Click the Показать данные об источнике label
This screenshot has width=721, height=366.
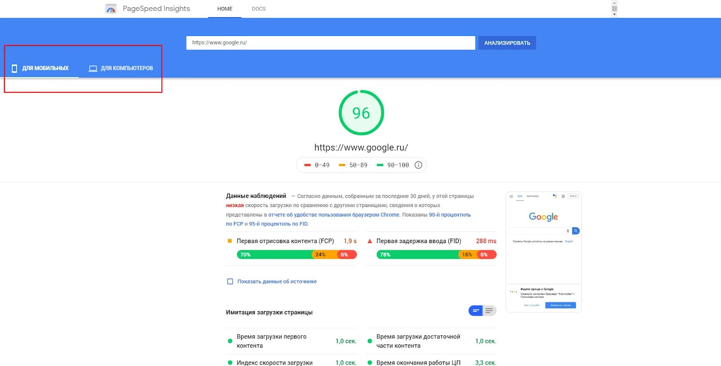[277, 281]
